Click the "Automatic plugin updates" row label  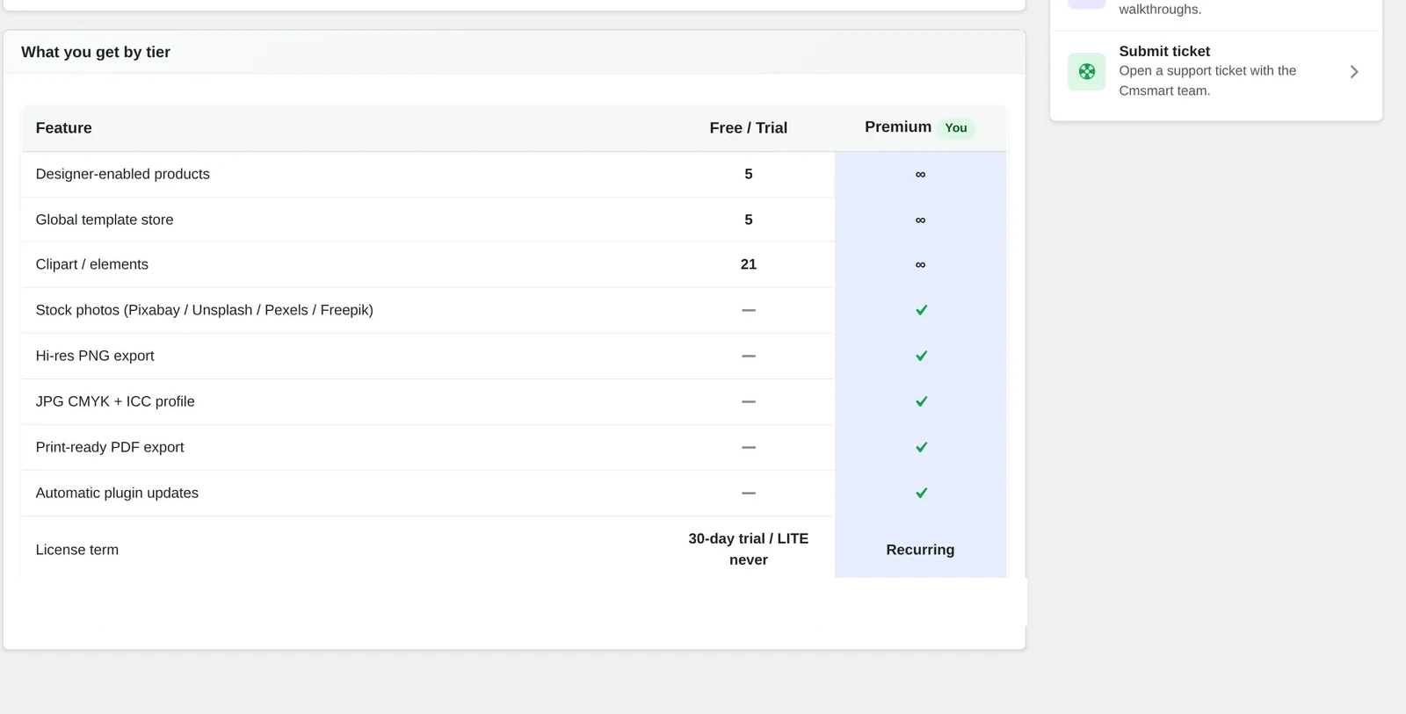(x=117, y=493)
